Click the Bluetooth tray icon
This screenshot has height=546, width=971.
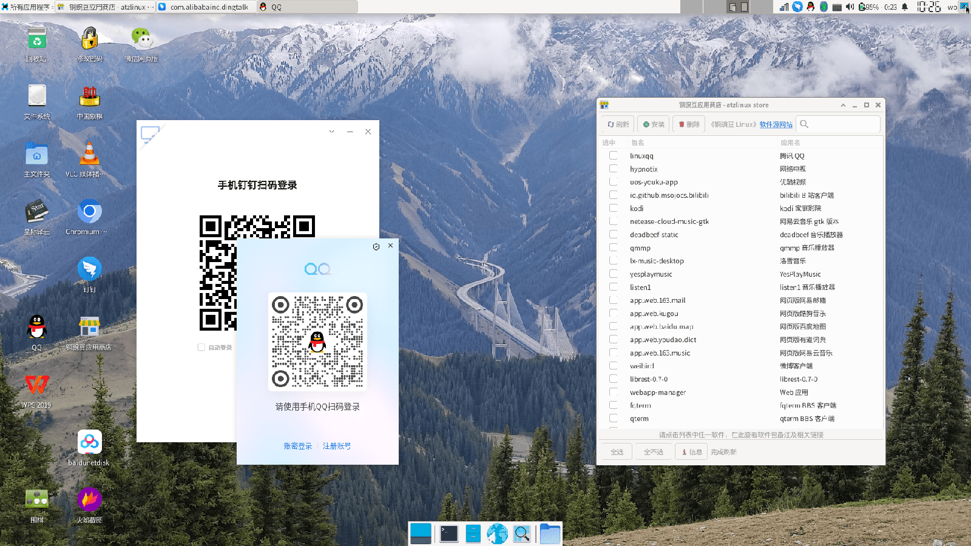(824, 7)
